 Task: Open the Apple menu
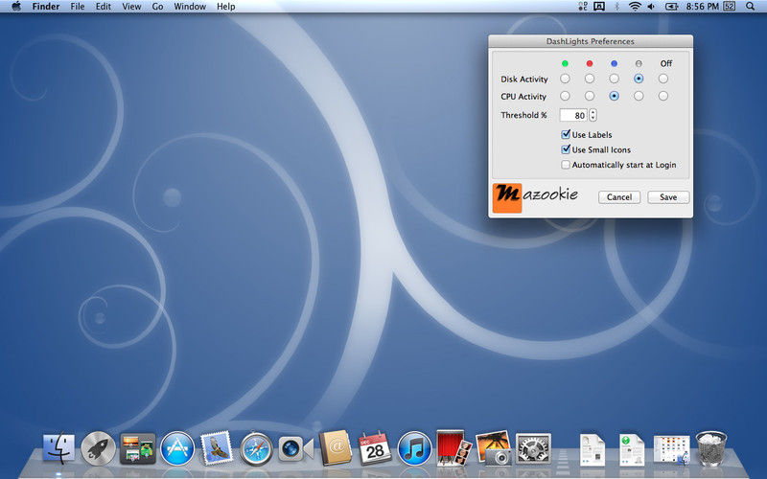click(x=16, y=7)
